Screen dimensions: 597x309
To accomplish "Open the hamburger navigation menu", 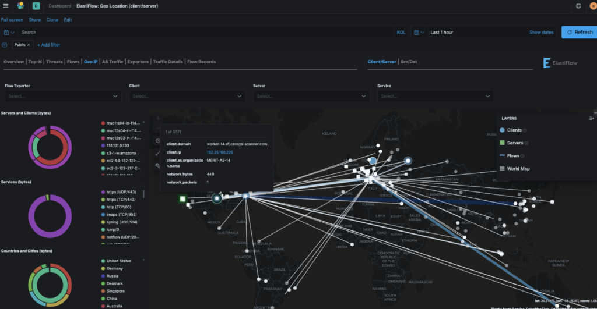I will (6, 6).
